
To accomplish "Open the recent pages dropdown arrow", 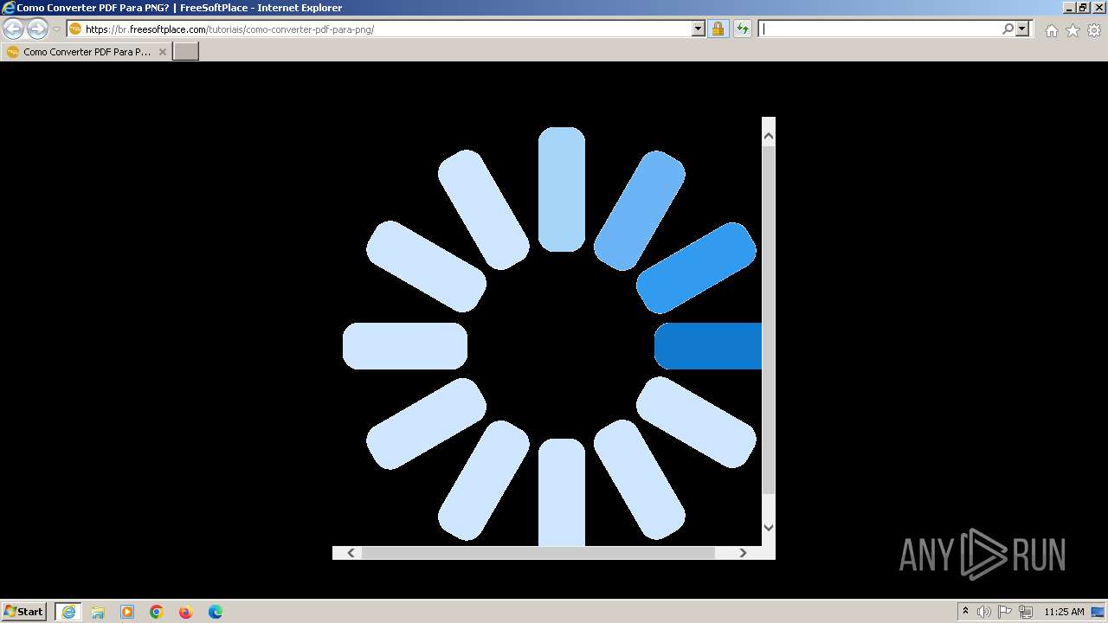I will point(57,29).
